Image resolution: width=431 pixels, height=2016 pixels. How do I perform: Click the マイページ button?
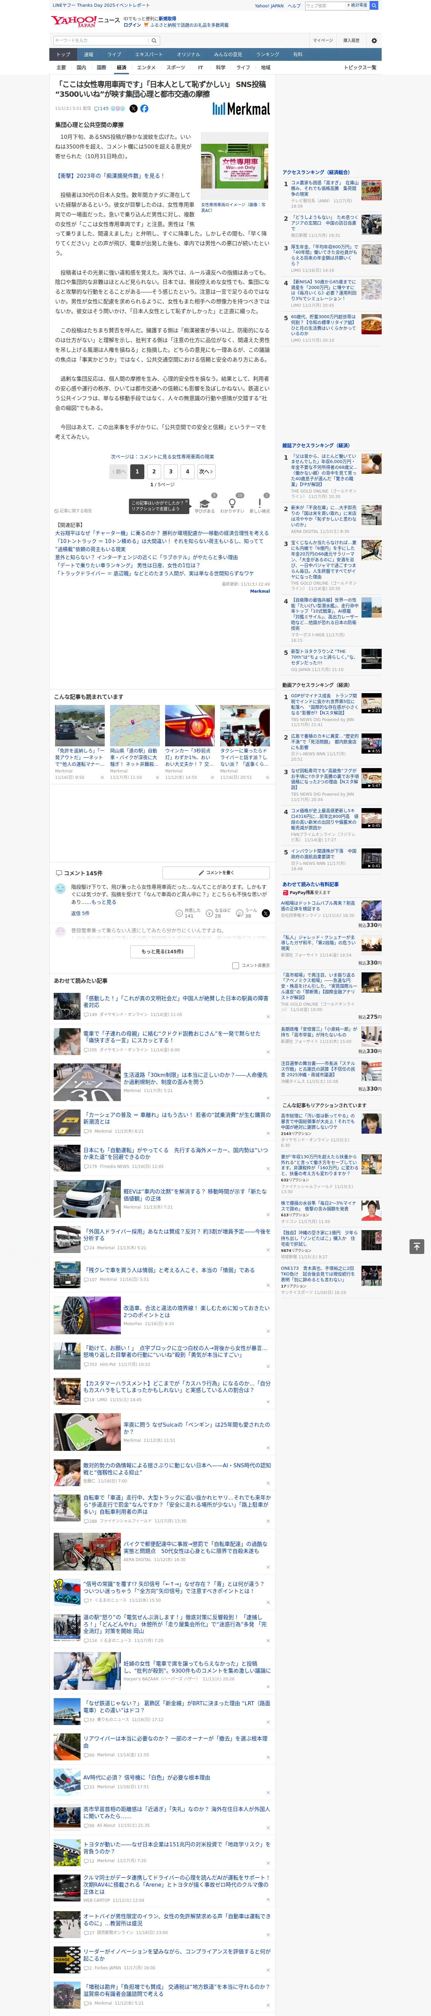click(x=323, y=41)
